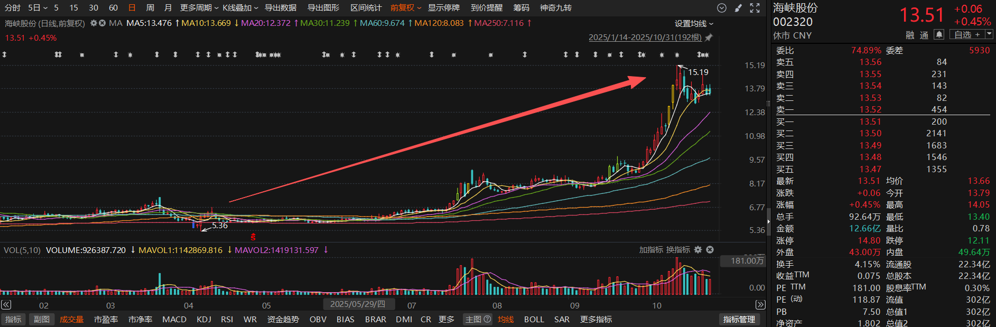The image size is (996, 327).
Task: Click the price alert bell icon
Action: click(x=939, y=34)
